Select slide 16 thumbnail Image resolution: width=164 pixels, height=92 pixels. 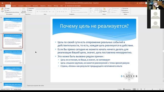pyautogui.click(x=13, y=73)
